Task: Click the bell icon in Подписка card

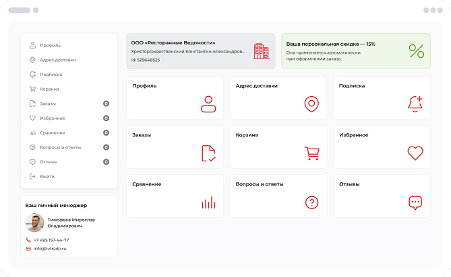Action: point(415,104)
